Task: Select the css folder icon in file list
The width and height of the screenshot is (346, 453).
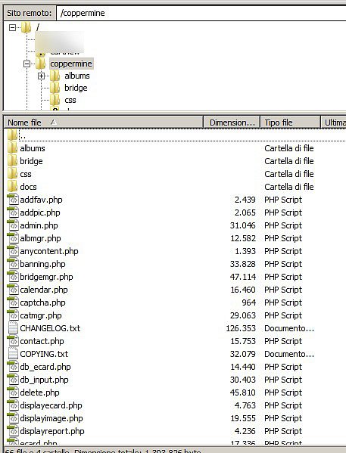Action: tap(12, 174)
